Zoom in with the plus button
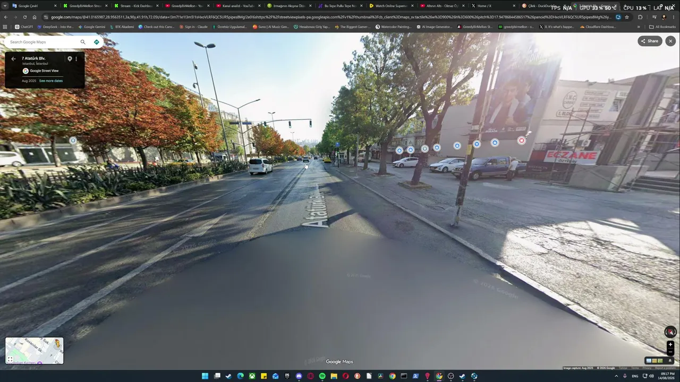This screenshot has height=382, width=680. [x=670, y=345]
